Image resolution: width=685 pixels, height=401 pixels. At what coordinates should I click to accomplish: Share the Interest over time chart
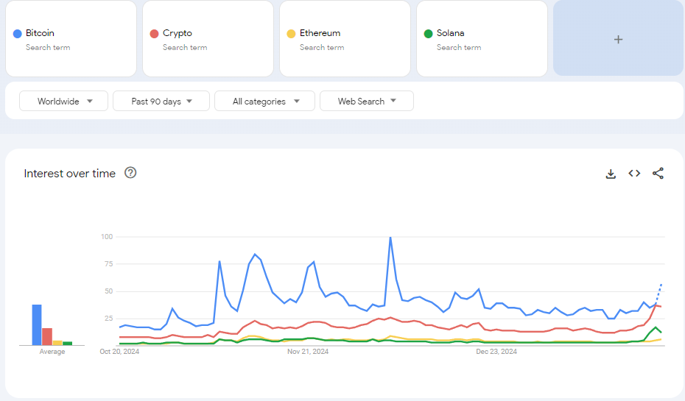point(658,173)
